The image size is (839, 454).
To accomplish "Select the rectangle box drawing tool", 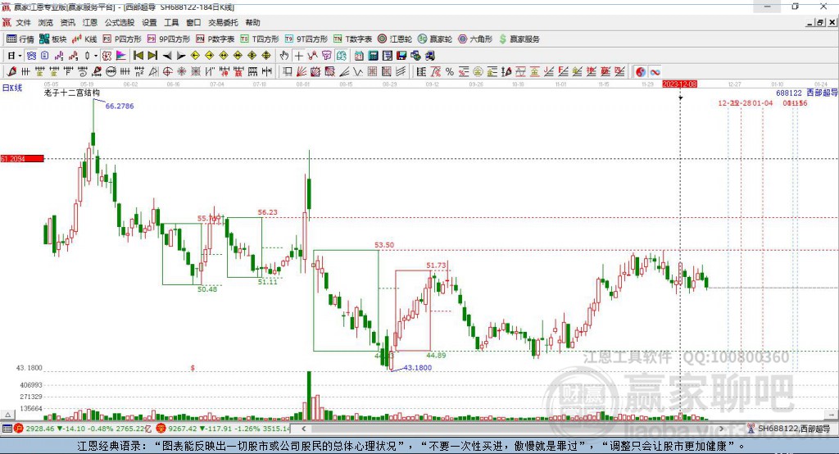I will point(287,72).
